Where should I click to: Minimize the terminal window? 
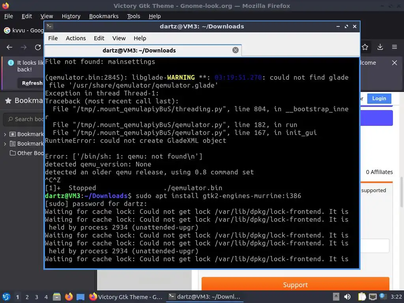click(x=338, y=26)
